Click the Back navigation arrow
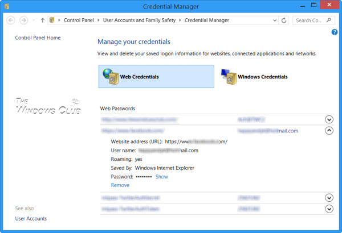 (11, 20)
